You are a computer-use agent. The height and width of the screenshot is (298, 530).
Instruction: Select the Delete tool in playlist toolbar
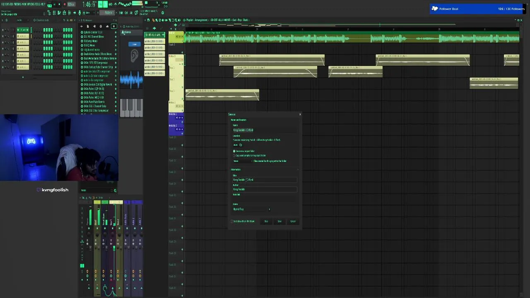pyautogui.click(x=160, y=20)
